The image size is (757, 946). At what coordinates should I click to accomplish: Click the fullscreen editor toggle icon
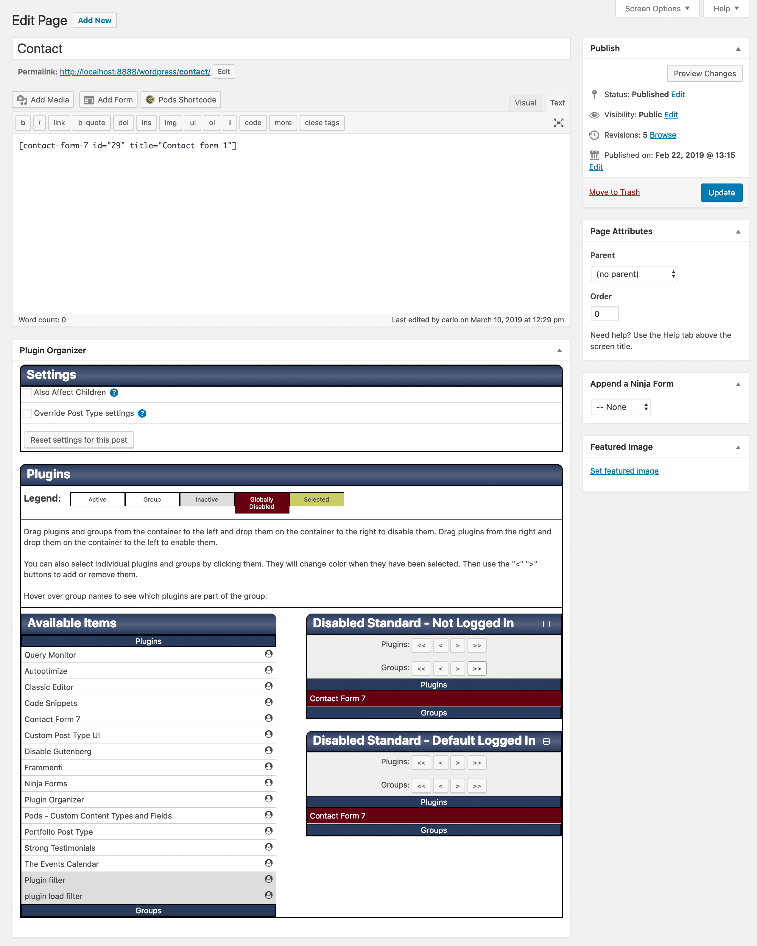pos(558,123)
